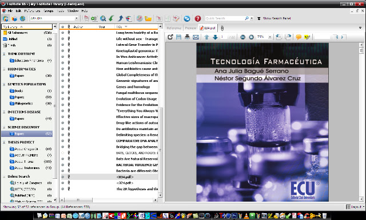Click the highlight text tool icon
Screen dimensions: 366x220
pyautogui.click(x=307, y=37)
